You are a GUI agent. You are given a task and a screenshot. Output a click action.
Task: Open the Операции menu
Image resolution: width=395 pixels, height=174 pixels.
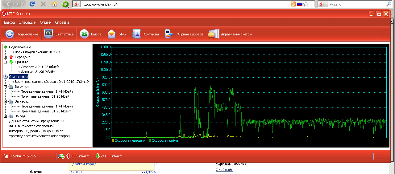coord(27,22)
